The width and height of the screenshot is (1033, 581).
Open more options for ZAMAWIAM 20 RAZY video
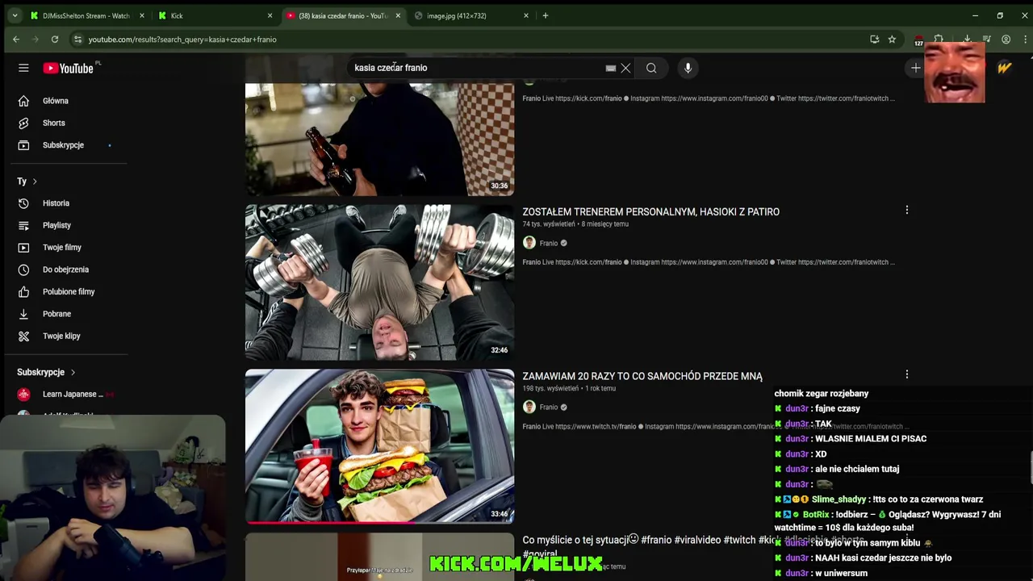coord(906,374)
